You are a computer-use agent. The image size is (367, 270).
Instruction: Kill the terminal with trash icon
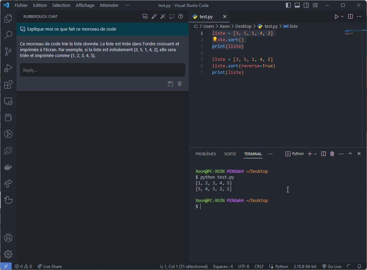coord(332,154)
